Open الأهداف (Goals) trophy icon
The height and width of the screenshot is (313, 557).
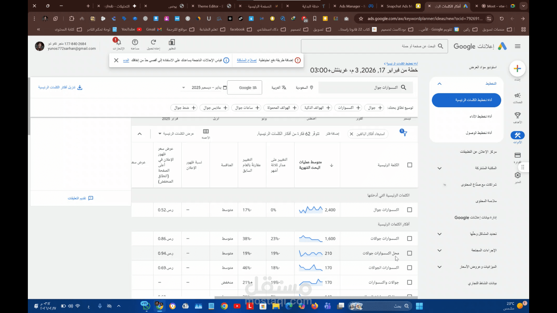[x=518, y=115]
